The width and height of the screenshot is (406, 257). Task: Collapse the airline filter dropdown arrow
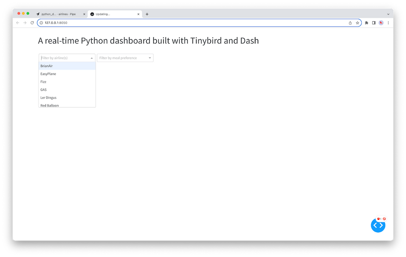pos(92,58)
